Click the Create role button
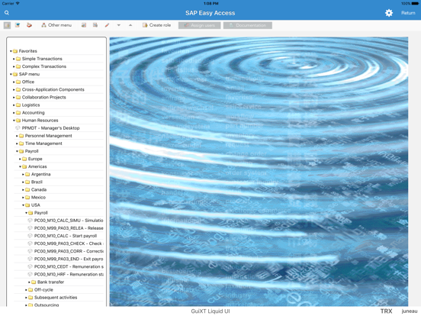Screen dimensions: 421x316 (x=157, y=25)
